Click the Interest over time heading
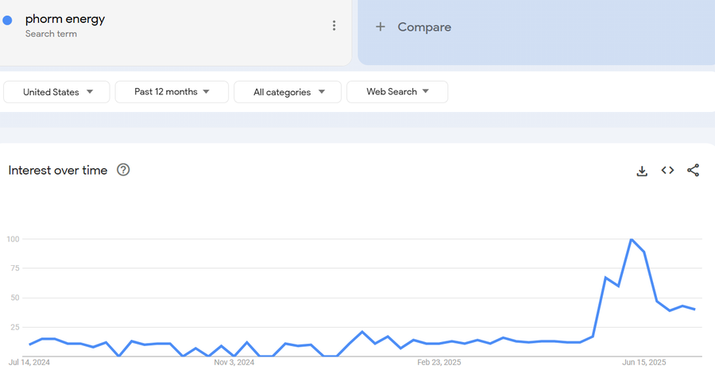 coord(58,170)
